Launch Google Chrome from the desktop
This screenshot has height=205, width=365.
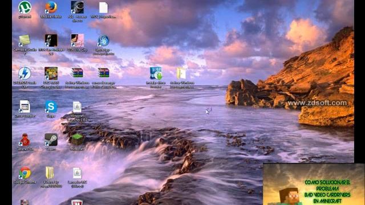pyautogui.click(x=25, y=173)
